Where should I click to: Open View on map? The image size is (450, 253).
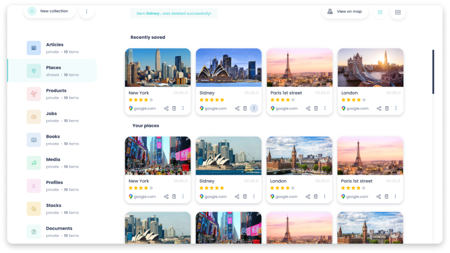(x=345, y=12)
